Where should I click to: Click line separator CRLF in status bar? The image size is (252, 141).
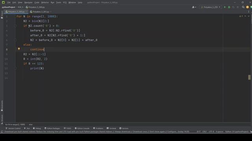(204, 132)
